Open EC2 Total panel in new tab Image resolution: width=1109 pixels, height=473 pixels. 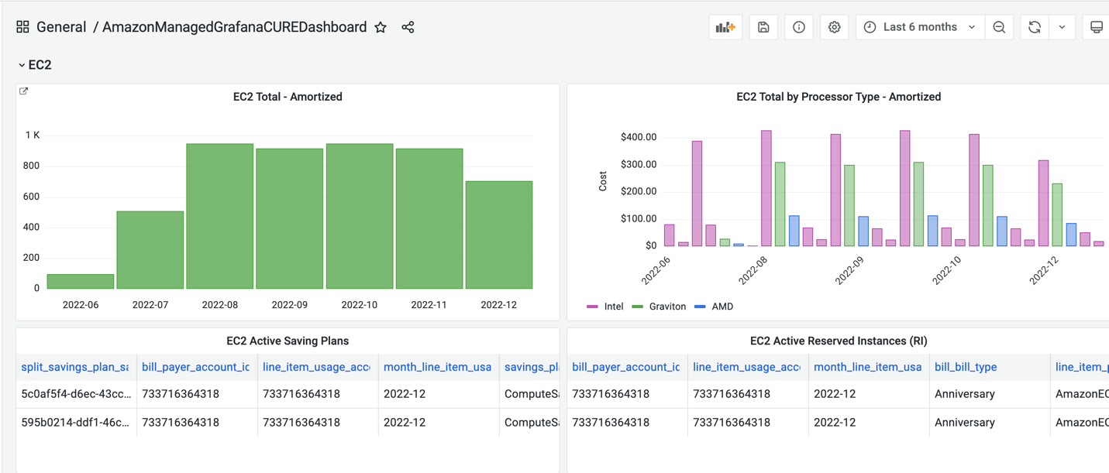[22, 91]
